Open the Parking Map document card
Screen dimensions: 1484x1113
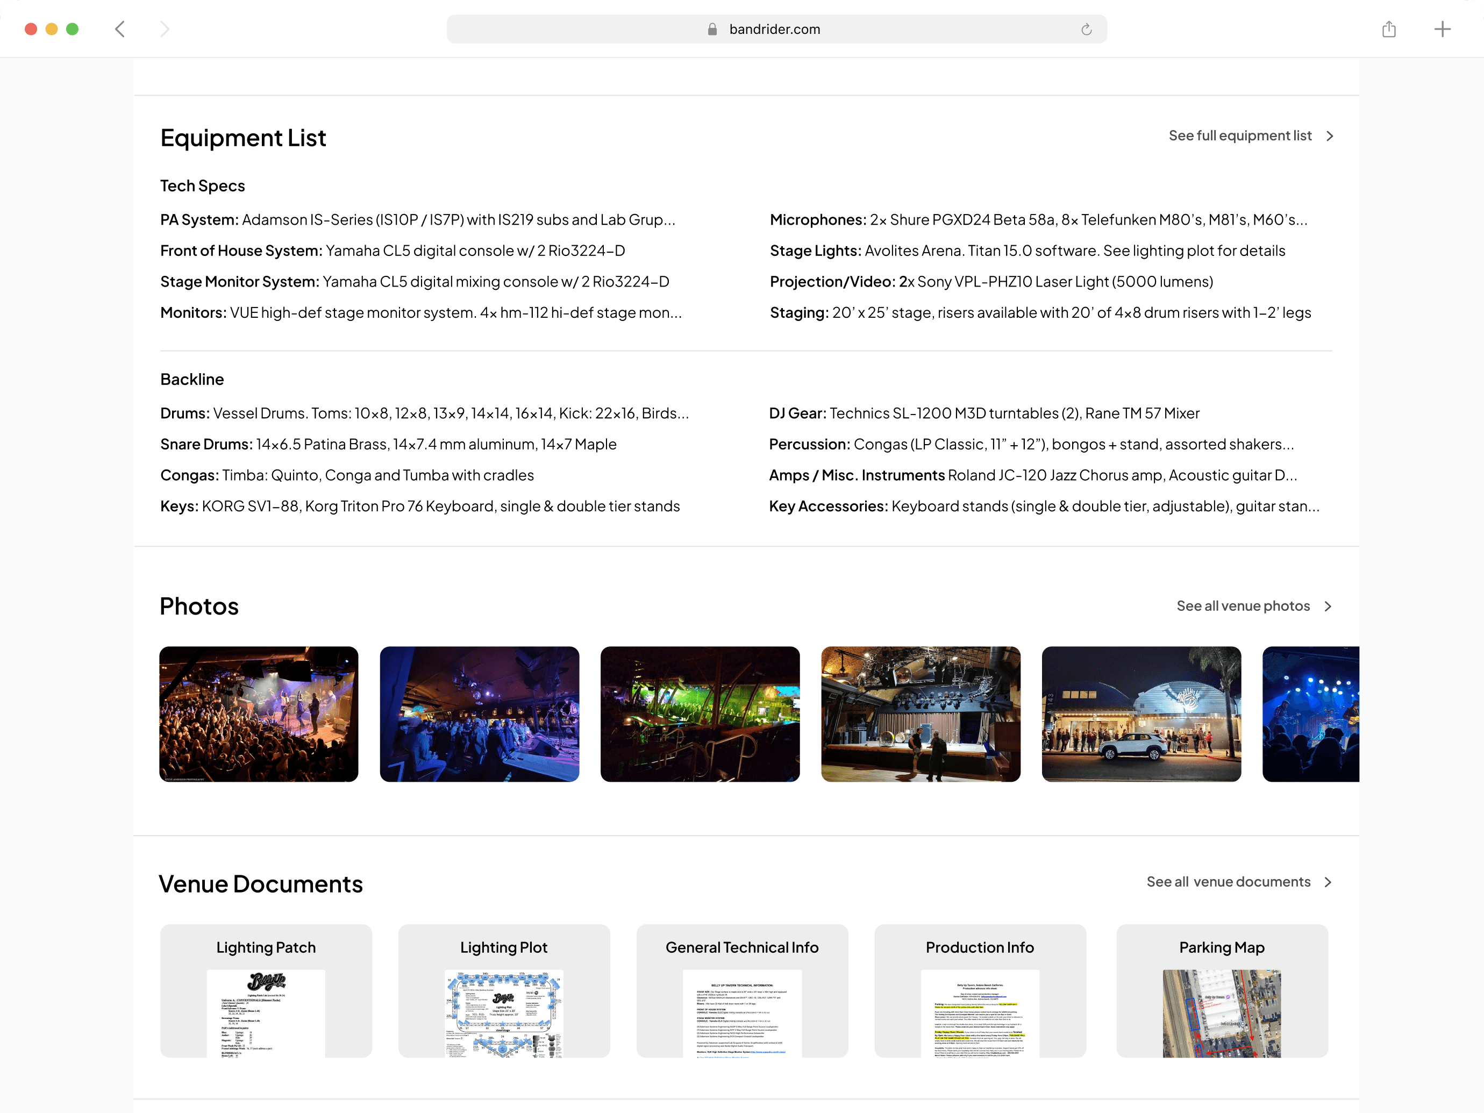point(1221,990)
